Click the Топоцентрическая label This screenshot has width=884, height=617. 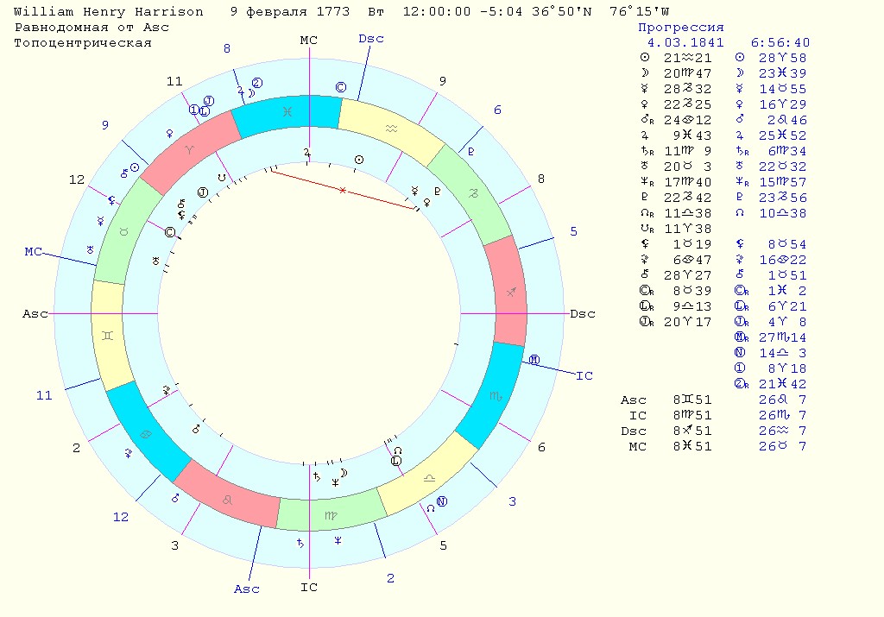tap(83, 43)
